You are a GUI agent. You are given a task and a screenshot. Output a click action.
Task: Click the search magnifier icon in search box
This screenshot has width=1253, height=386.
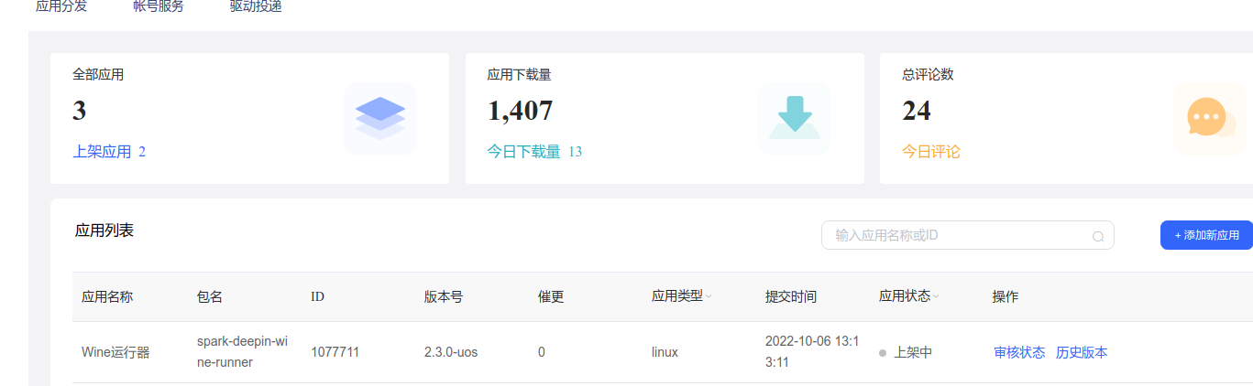(x=1097, y=236)
